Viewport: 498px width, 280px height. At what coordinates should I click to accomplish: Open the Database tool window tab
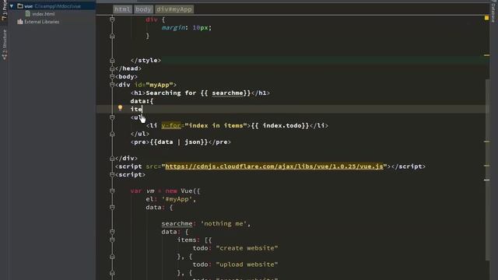pos(493,12)
